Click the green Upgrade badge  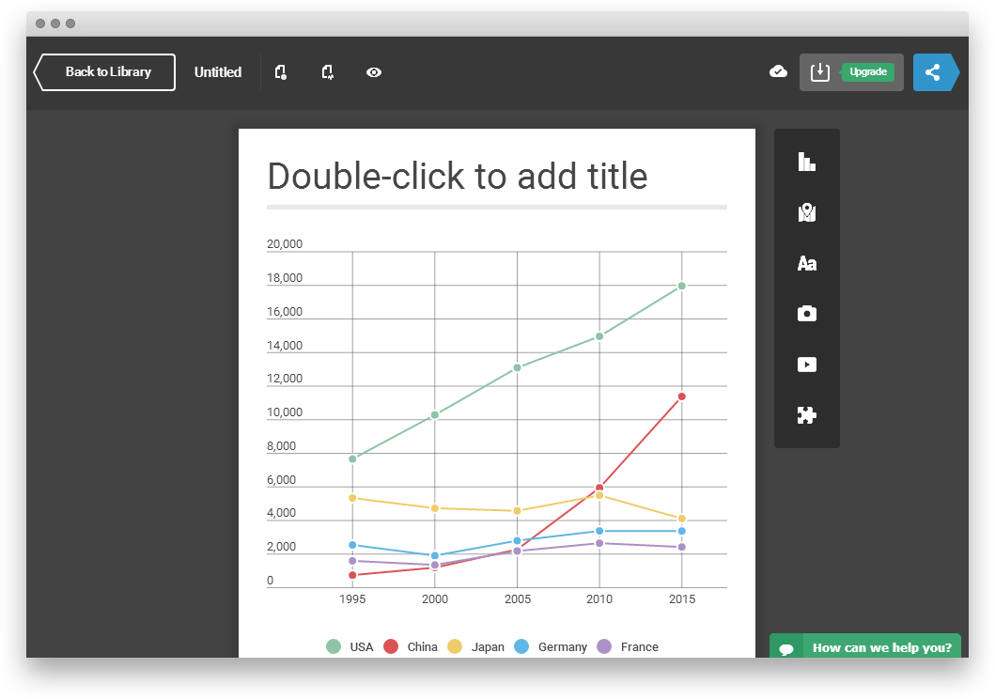867,72
